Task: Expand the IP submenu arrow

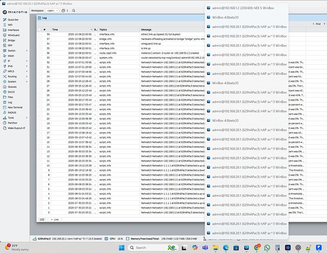Action: pyautogui.click(x=27, y=61)
